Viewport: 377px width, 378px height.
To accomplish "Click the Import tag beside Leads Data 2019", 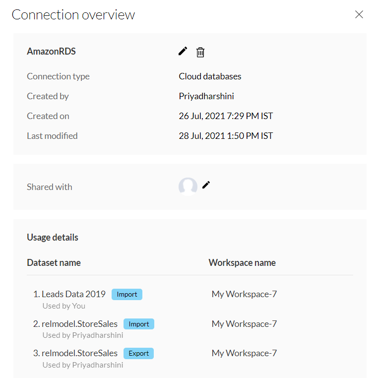I will pos(127,294).
